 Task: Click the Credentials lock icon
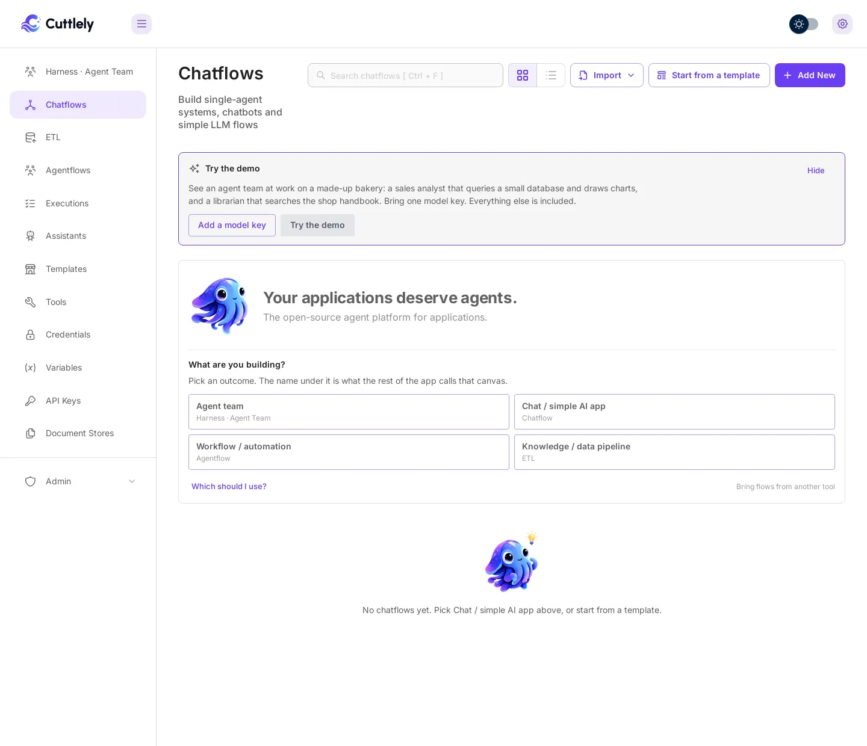pyautogui.click(x=30, y=334)
